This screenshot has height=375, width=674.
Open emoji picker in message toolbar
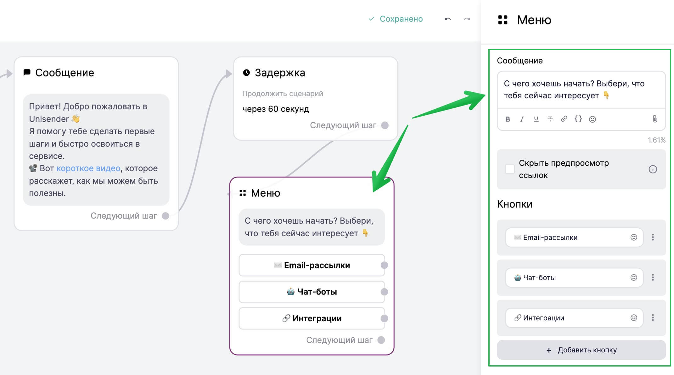pos(593,119)
